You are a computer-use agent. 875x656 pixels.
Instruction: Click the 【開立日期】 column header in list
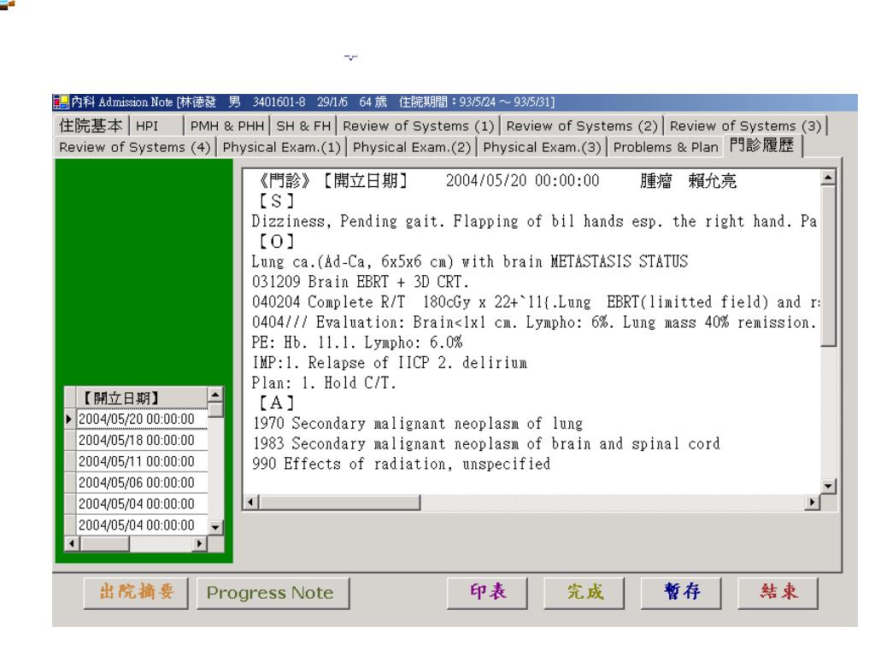(142, 398)
